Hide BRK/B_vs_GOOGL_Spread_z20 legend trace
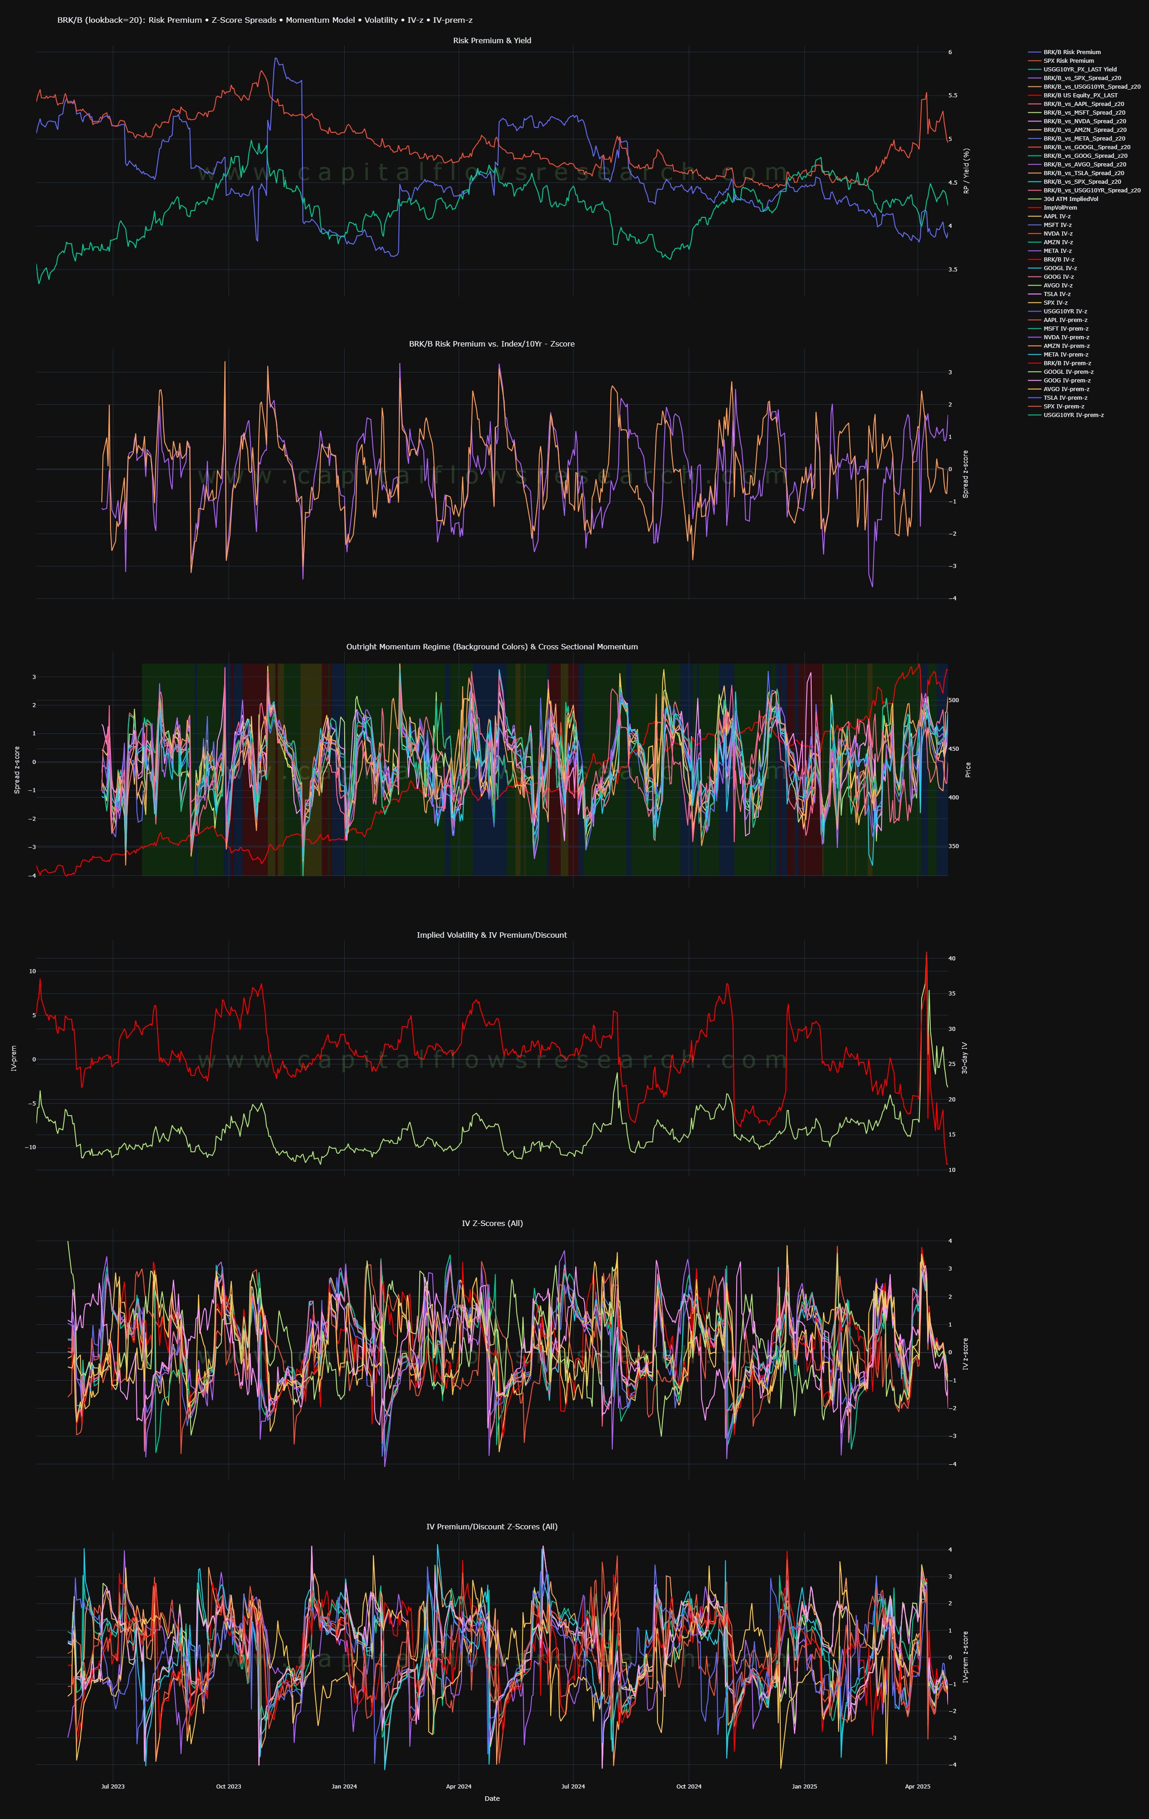 point(1079,147)
